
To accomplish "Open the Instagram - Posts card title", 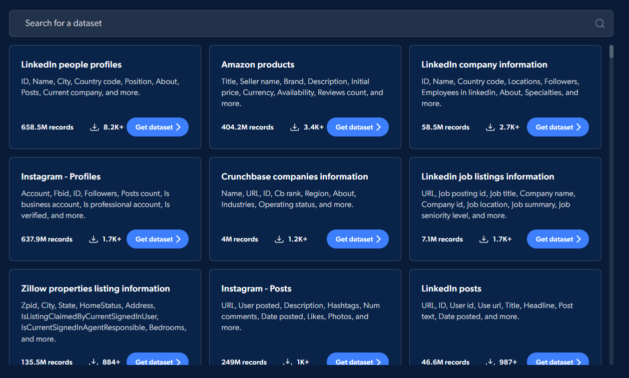I will (x=256, y=288).
